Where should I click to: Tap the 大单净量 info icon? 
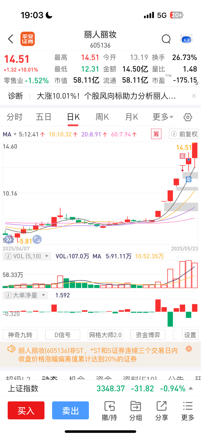click(8, 296)
